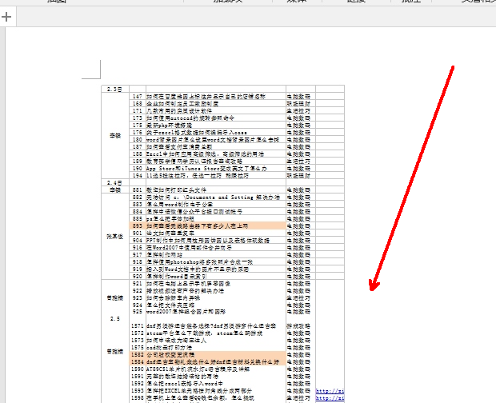Click the row 190 title starting 'App Store'
Image resolution: width=496 pixels, height=403 pixels.
206,169
